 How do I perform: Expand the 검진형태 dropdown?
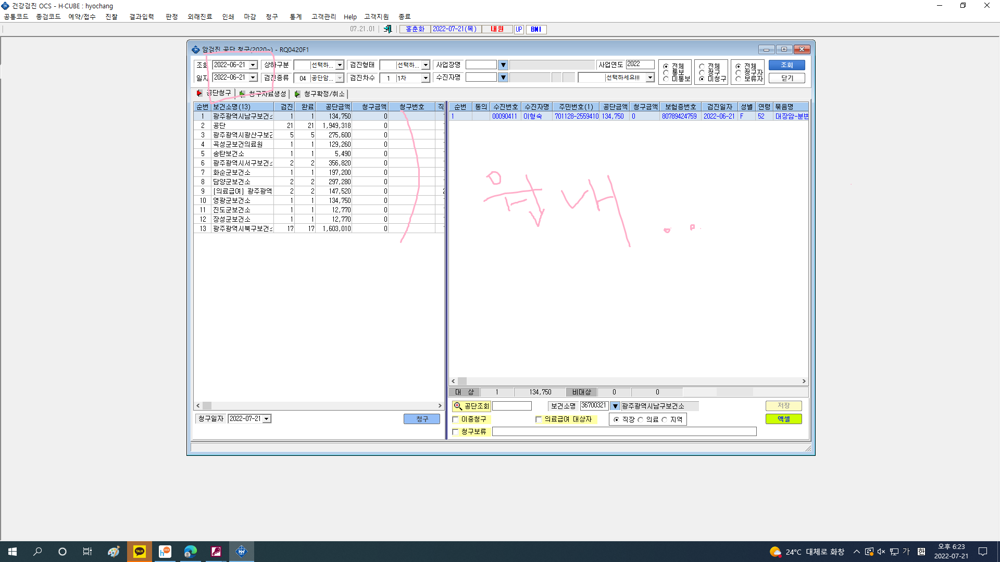(x=426, y=65)
